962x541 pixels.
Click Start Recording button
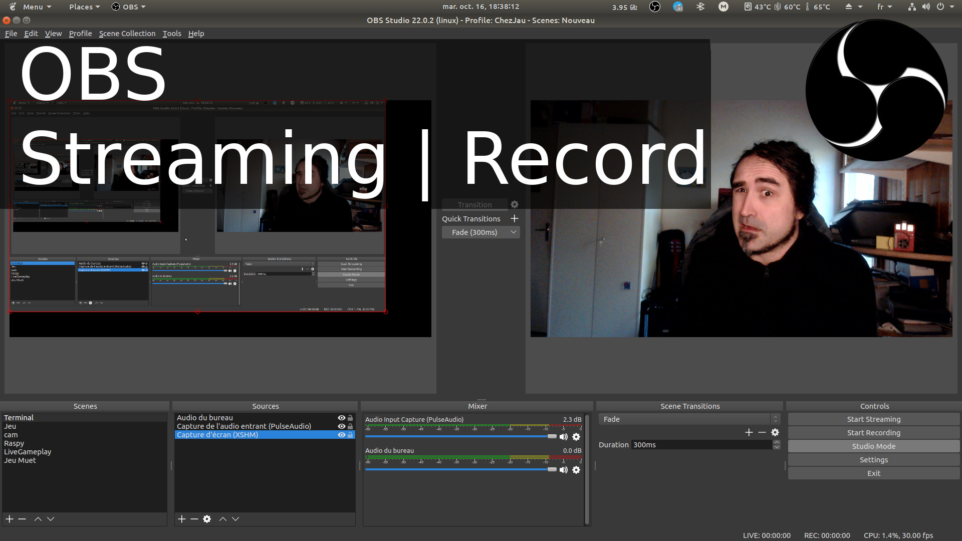click(874, 433)
